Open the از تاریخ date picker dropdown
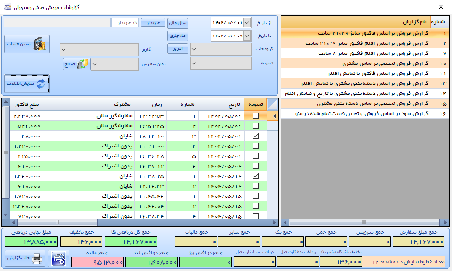Image resolution: width=452 pixels, height=271 pixels. pos(247,22)
